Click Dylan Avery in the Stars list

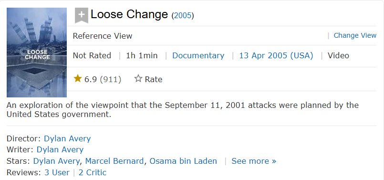(56, 161)
